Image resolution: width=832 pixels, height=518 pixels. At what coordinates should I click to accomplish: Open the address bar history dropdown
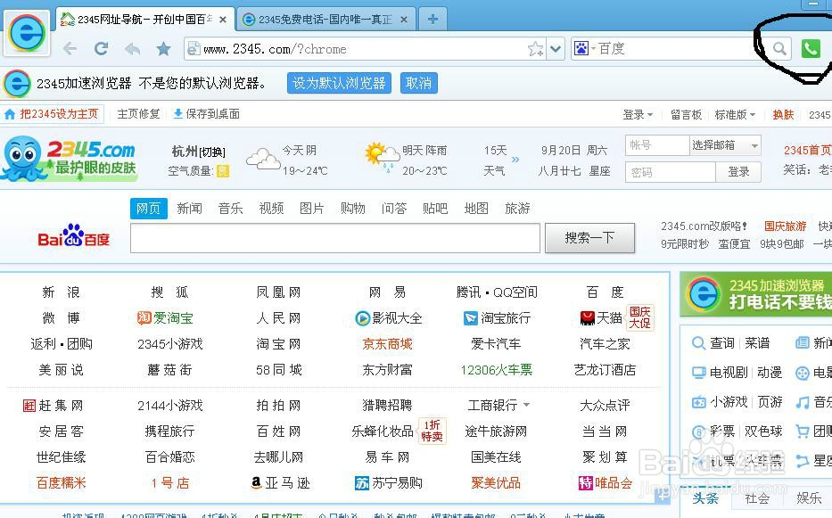[556, 49]
